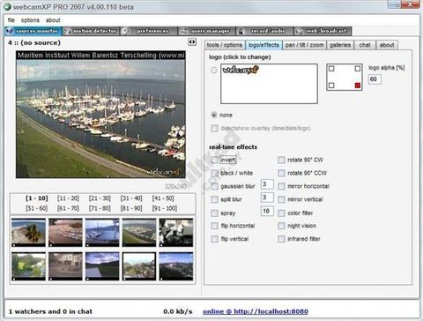Toggle the mirror horizontal checkbox
This screenshot has height=321, width=423.
coord(281,186)
